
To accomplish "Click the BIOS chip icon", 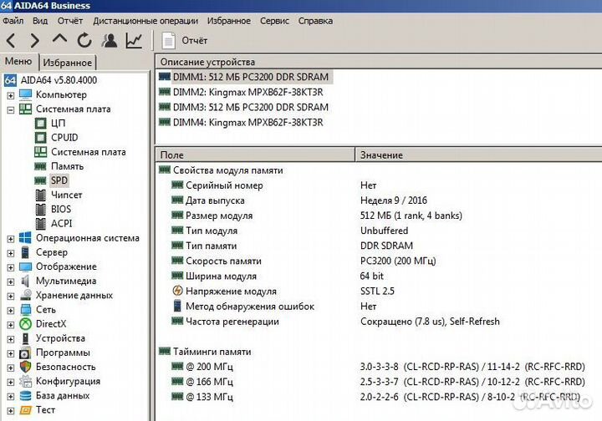I will [40, 209].
